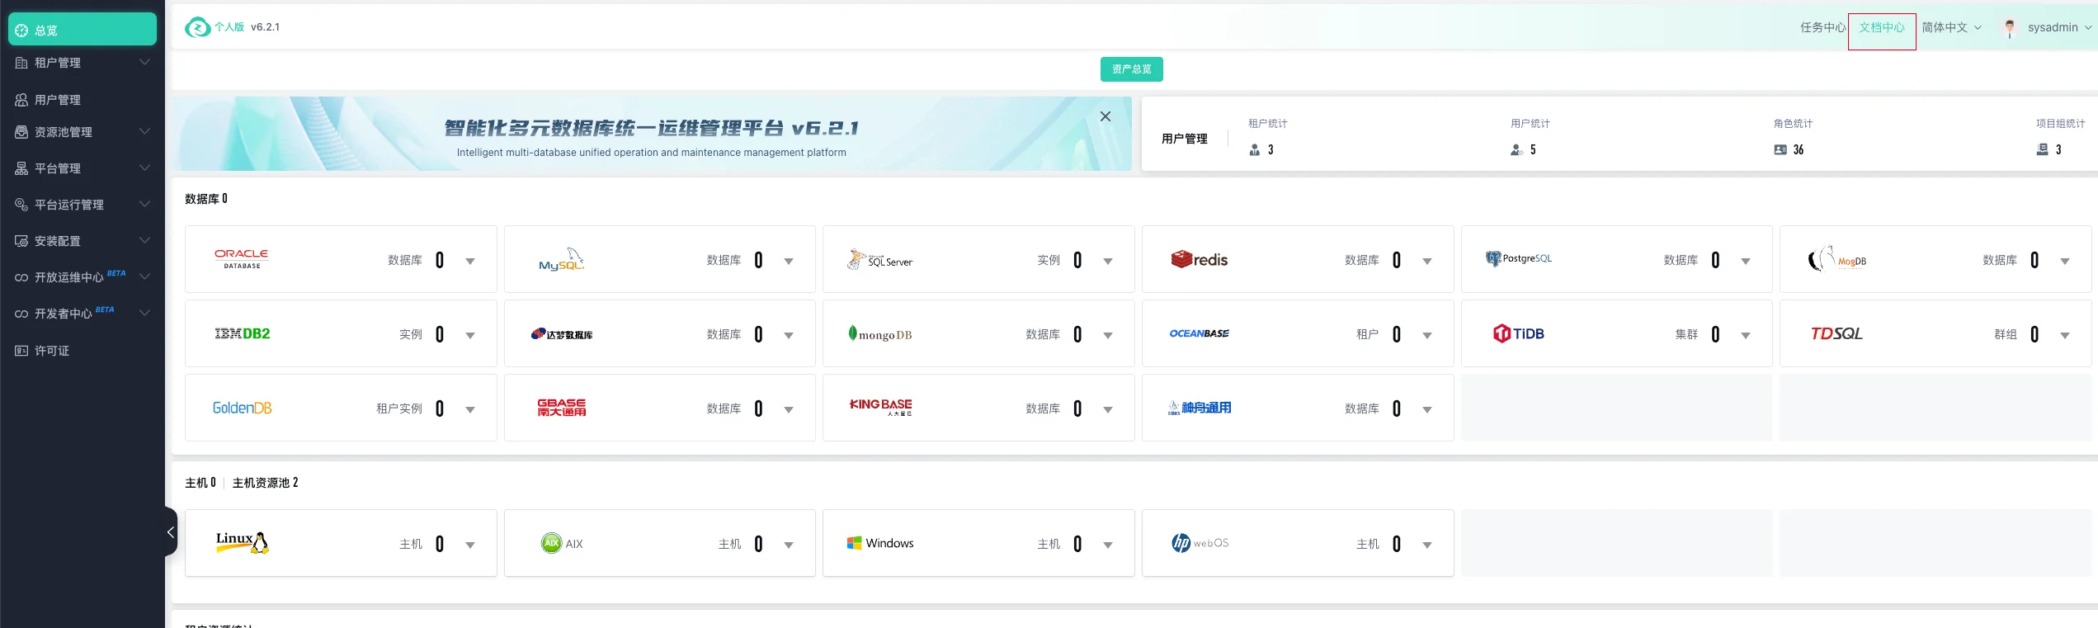The image size is (2098, 628).
Task: Click the Oracle Database logo
Action: click(241, 259)
